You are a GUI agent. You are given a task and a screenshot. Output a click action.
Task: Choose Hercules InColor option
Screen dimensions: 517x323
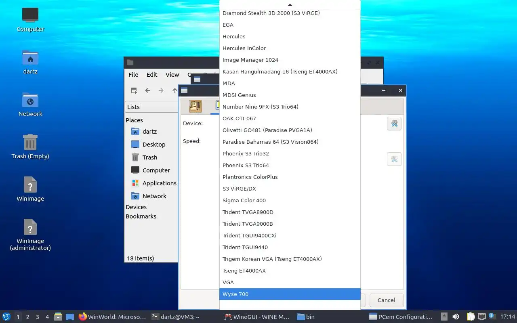pos(290,48)
